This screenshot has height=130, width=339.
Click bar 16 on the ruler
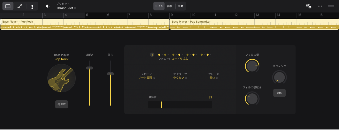point(321,15)
